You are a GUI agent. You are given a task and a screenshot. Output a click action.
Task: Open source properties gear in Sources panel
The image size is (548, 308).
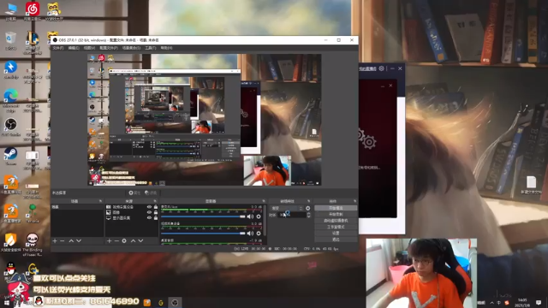pos(124,241)
